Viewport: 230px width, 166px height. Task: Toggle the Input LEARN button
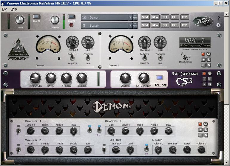36,17
